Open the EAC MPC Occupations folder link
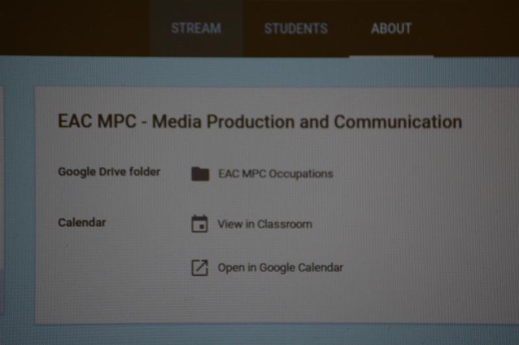The height and width of the screenshot is (345, 519). (x=276, y=173)
